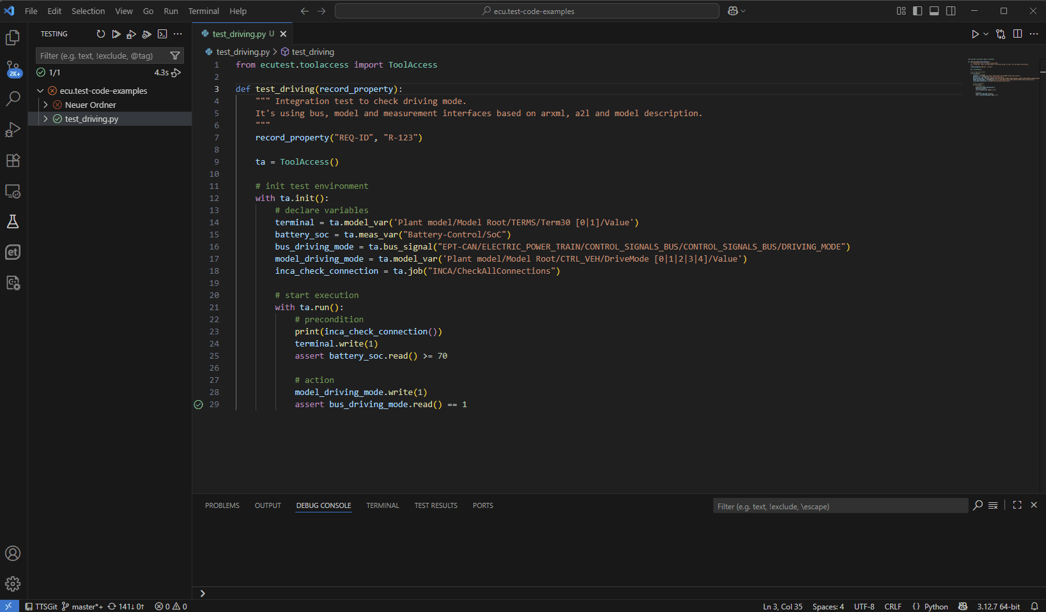
Task: Open Remote Explorer view
Action: (13, 191)
